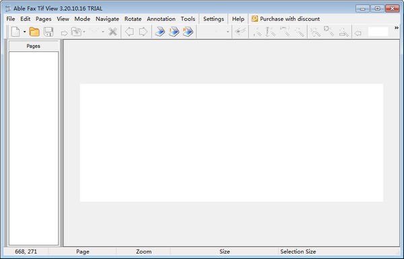This screenshot has width=404, height=259.
Task: Open the Annotation menu
Action: [161, 19]
